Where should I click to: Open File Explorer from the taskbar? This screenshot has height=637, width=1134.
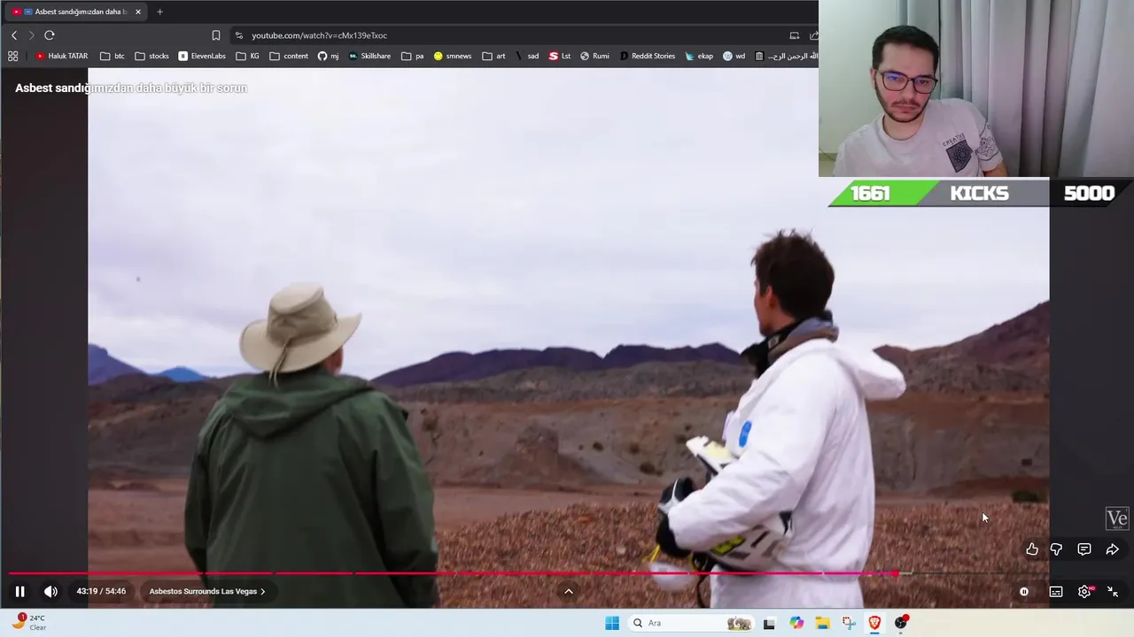(822, 623)
